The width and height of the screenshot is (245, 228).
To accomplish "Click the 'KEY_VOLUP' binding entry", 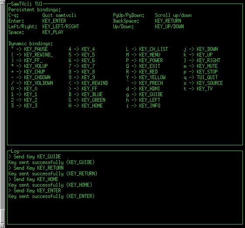I will (x=36, y=66).
